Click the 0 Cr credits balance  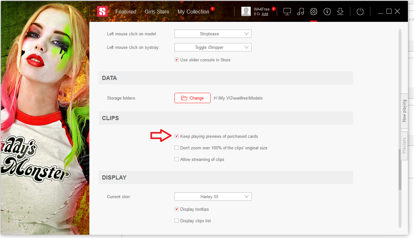(257, 14)
